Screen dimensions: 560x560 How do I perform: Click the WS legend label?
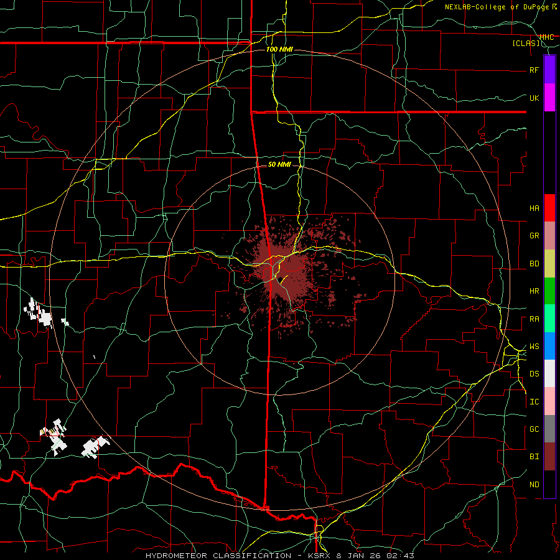click(x=534, y=347)
